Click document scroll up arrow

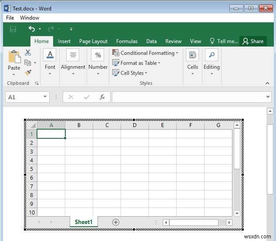[x=270, y=111]
